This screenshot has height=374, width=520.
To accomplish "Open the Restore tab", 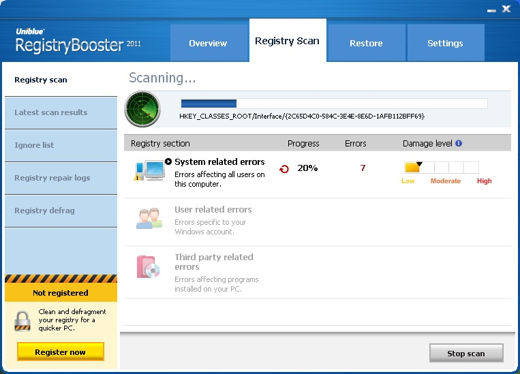I will coord(366,43).
